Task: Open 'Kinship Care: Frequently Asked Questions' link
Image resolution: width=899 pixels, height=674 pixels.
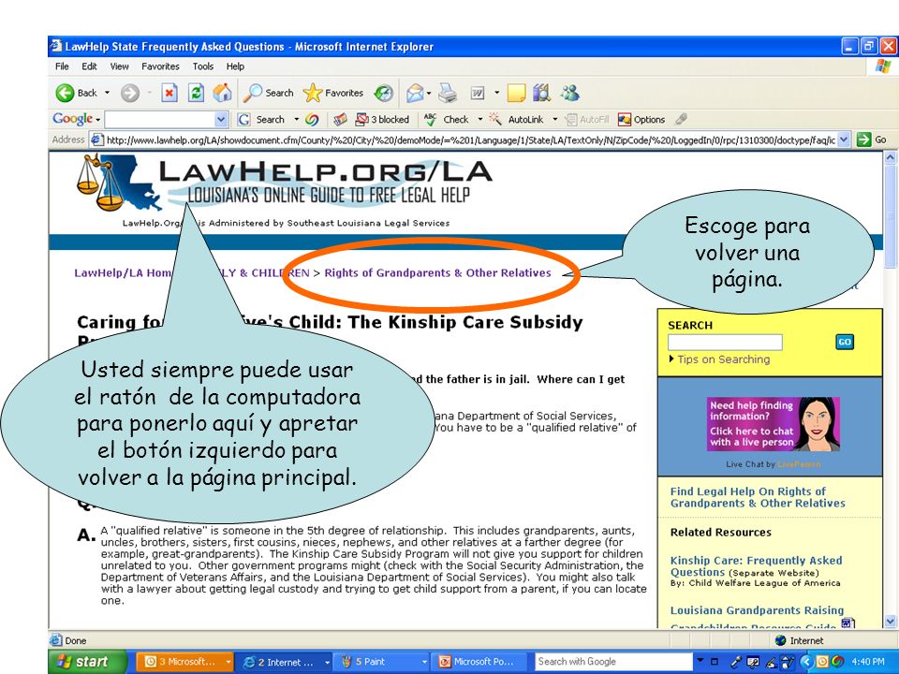Action: click(x=757, y=566)
